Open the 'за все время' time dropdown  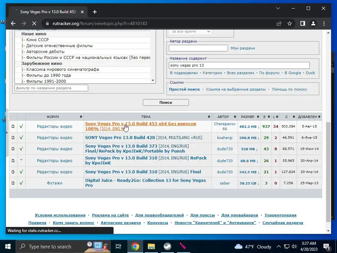(x=191, y=31)
